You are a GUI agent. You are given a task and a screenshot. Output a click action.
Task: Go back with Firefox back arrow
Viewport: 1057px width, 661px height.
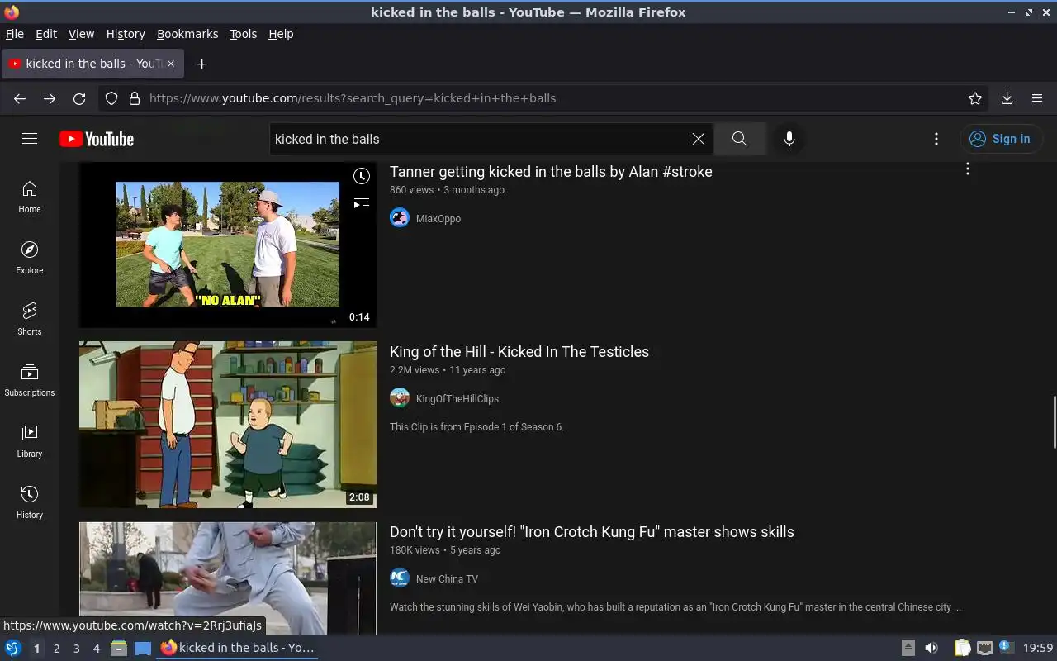[x=20, y=98]
